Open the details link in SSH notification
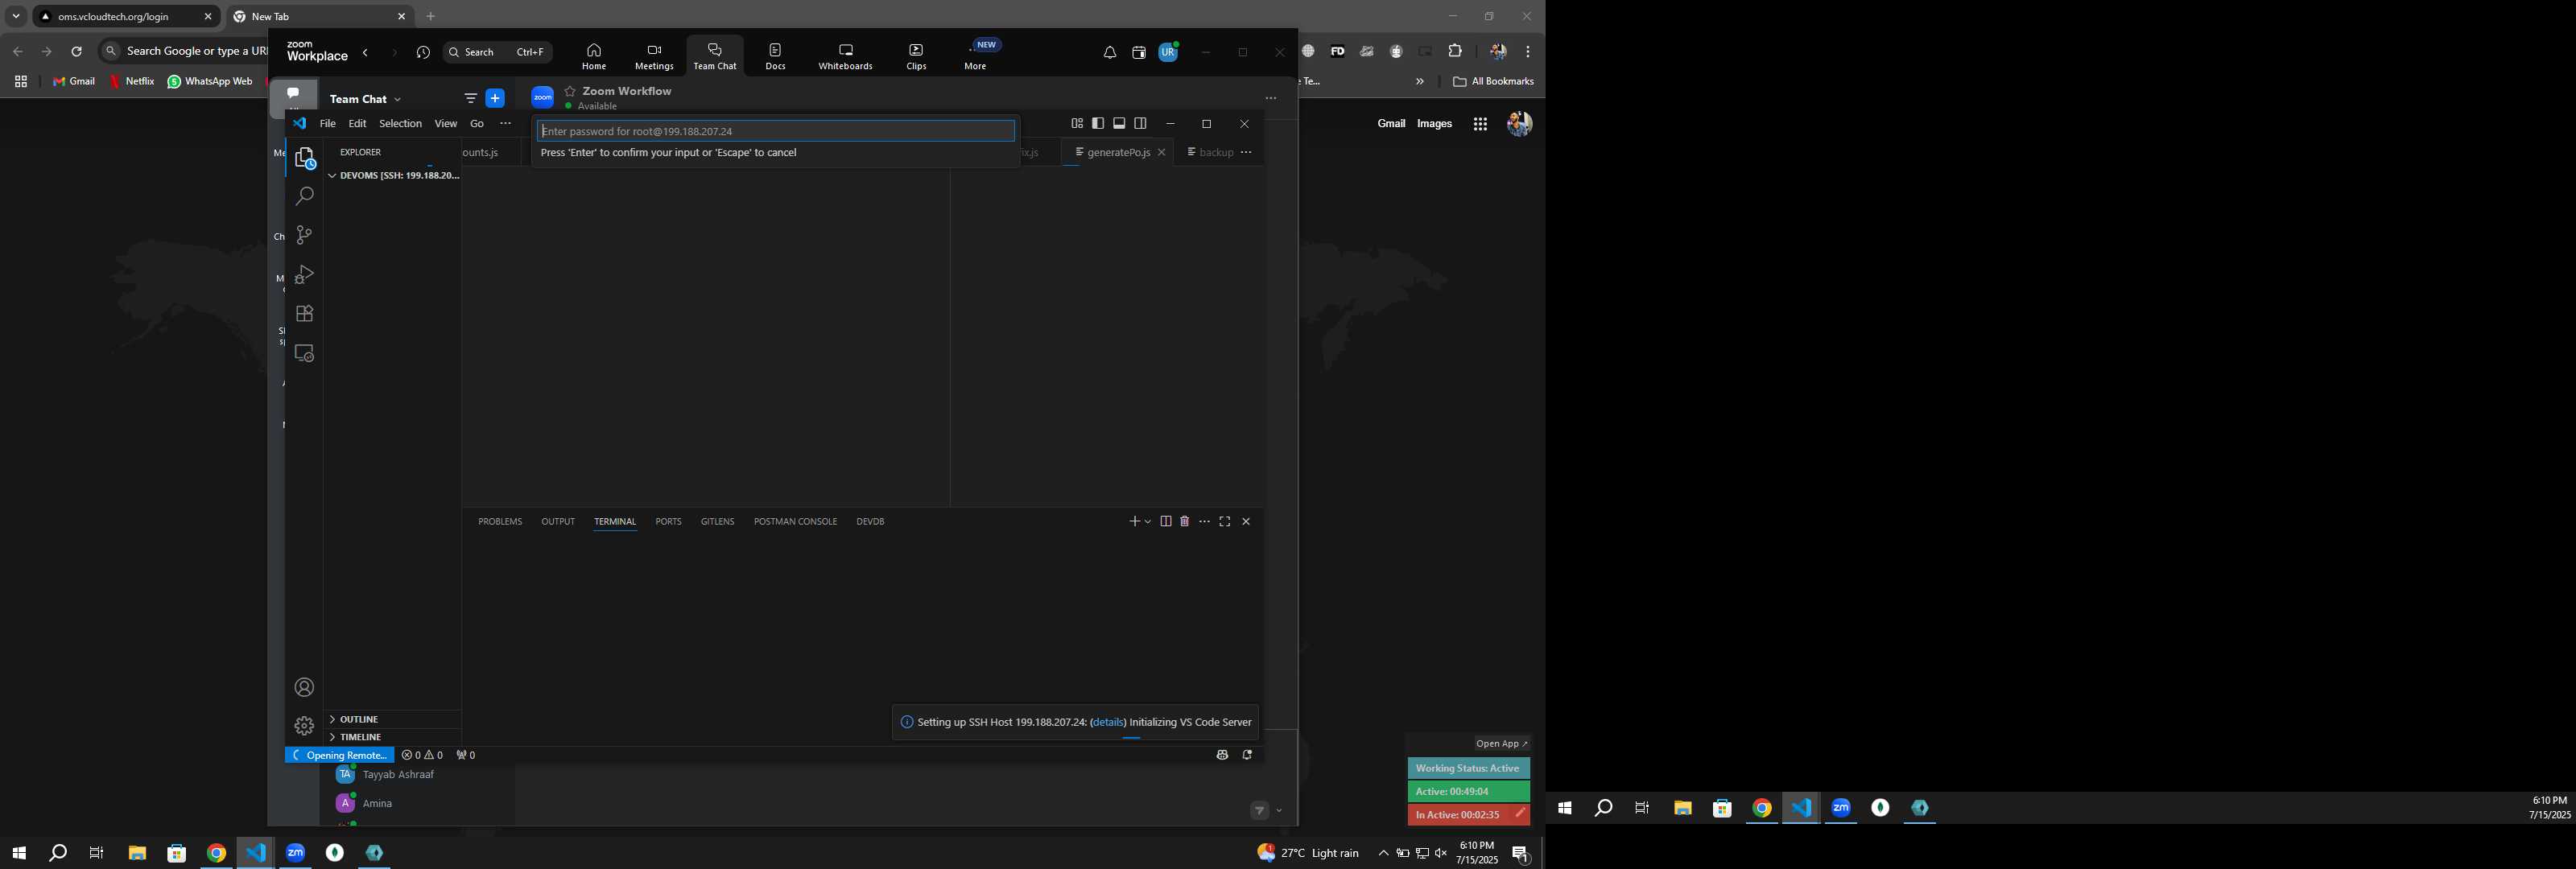Image resolution: width=2576 pixels, height=869 pixels. [1108, 722]
